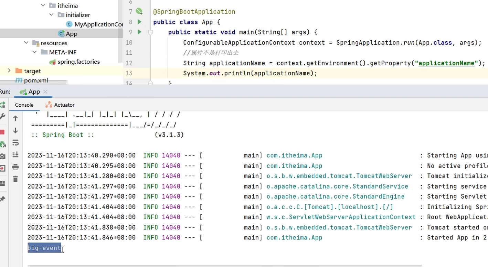Click the scroll up arrow in console toolbar
This screenshot has width=488, height=267.
click(15, 118)
